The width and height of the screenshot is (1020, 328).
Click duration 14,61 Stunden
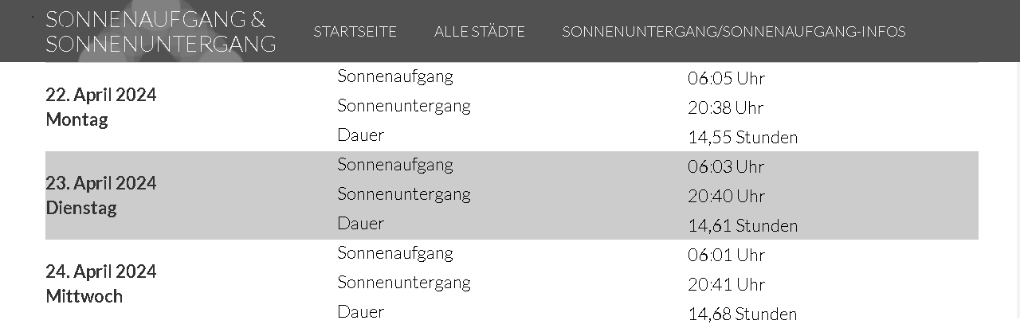pos(742,226)
